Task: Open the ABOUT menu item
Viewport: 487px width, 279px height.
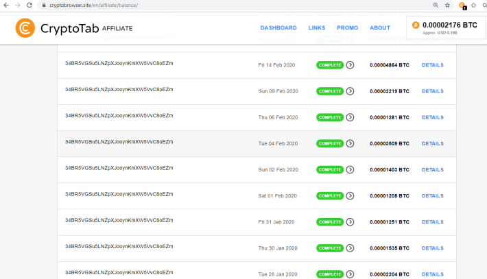Action: tap(380, 28)
